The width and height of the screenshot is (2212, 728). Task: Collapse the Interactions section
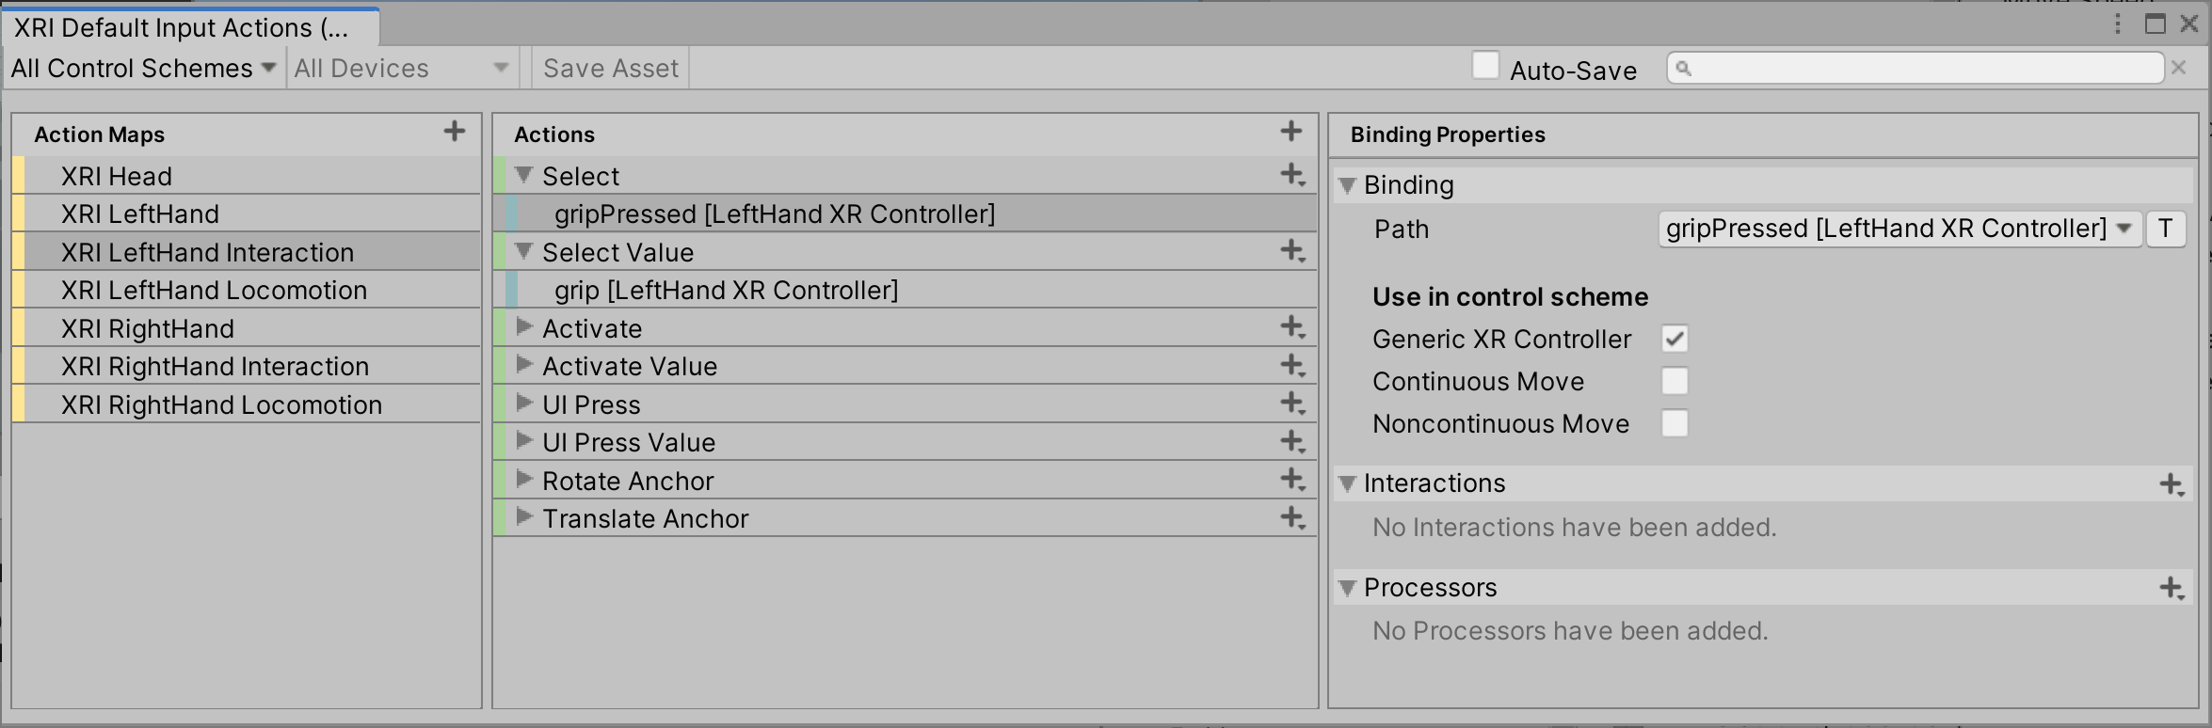click(x=1348, y=483)
